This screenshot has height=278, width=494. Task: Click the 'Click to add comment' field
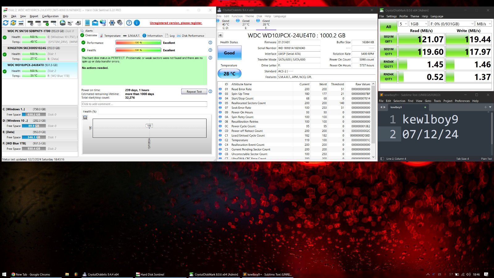[x=144, y=104]
